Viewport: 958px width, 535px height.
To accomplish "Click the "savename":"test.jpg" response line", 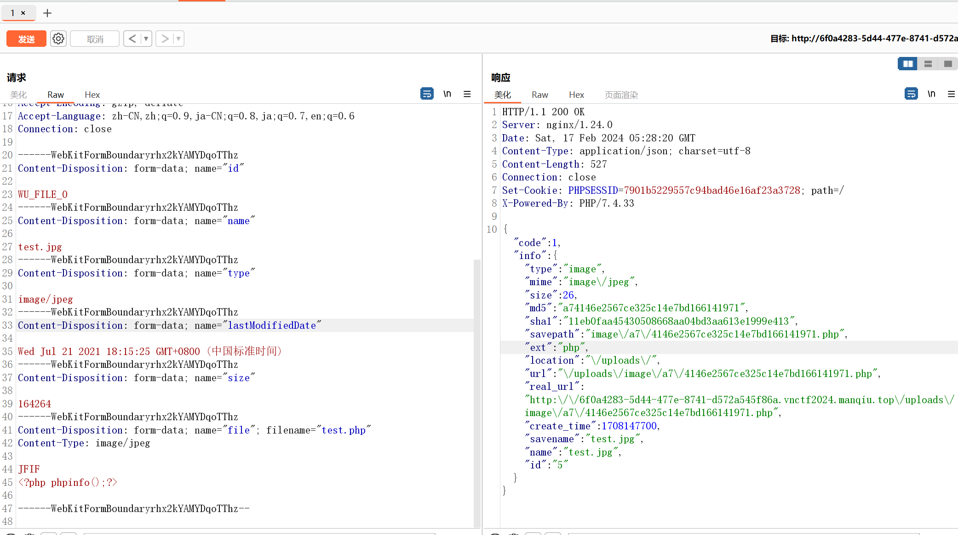I will click(x=584, y=439).
